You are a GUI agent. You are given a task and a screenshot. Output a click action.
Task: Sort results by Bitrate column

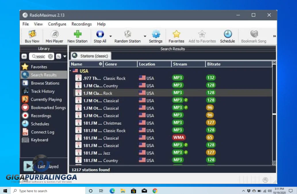point(239,64)
